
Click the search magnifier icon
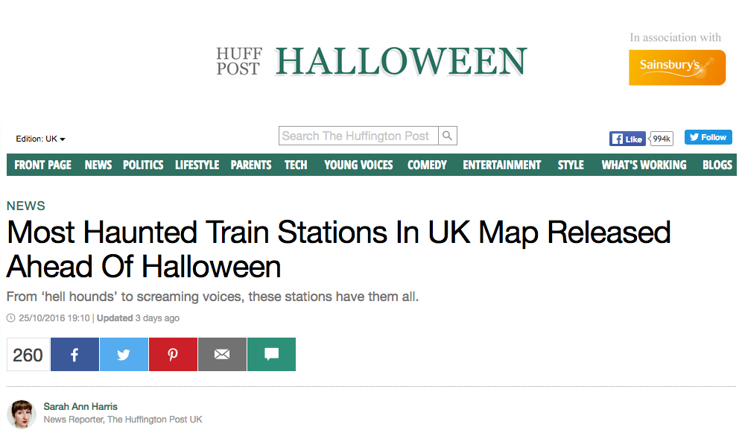447,136
